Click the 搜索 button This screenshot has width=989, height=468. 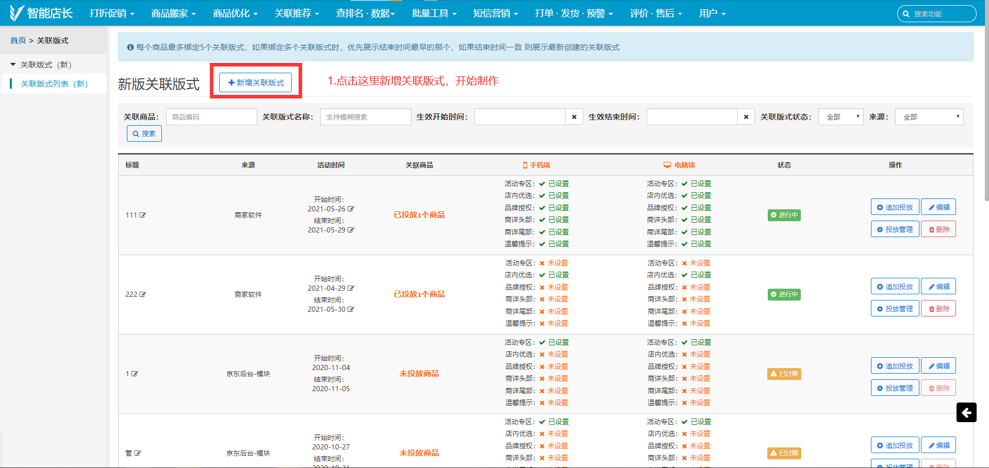144,133
